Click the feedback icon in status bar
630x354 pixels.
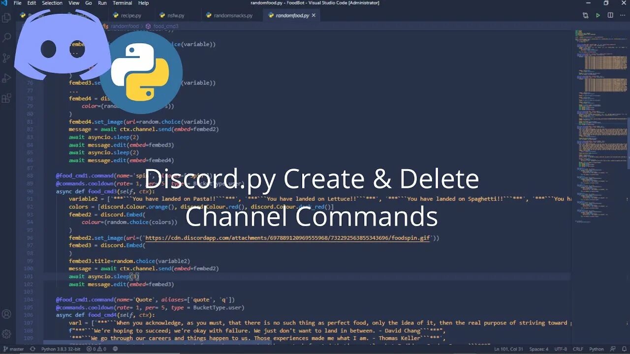click(x=613, y=349)
